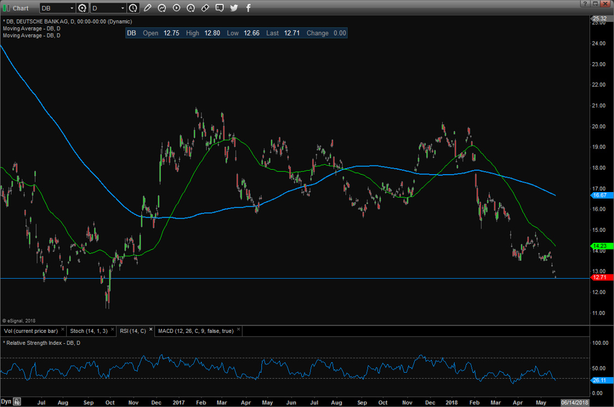Open the help question mark button
The image size is (614, 407).
[x=585, y=3]
